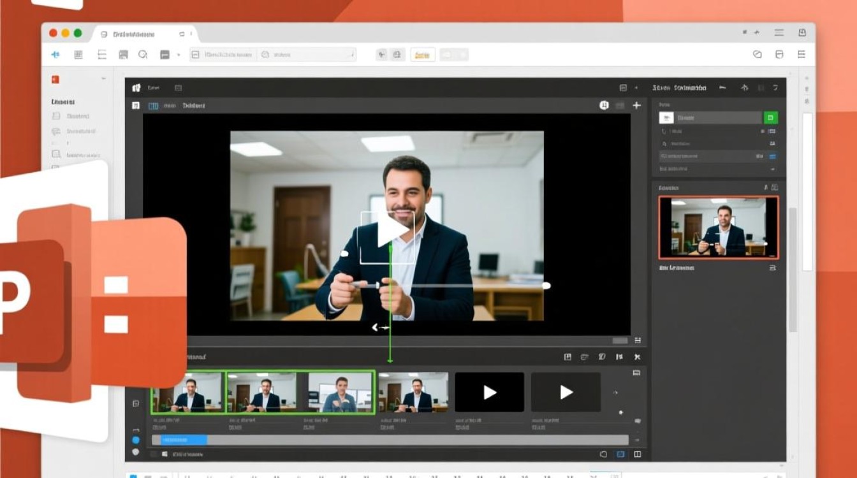Click the blue back arrow icon in the top toolbar
Screen dimensions: 857x478
(x=55, y=55)
